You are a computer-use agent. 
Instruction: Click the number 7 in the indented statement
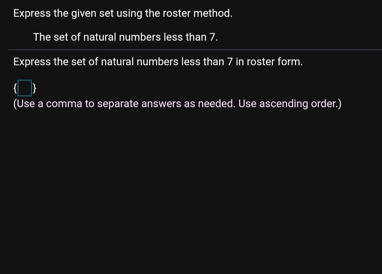[x=212, y=37]
